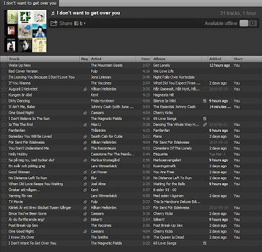Buy icon in För Sent För Edelweiss track row
The width and height of the screenshot is (262, 252).
[x=85, y=142]
